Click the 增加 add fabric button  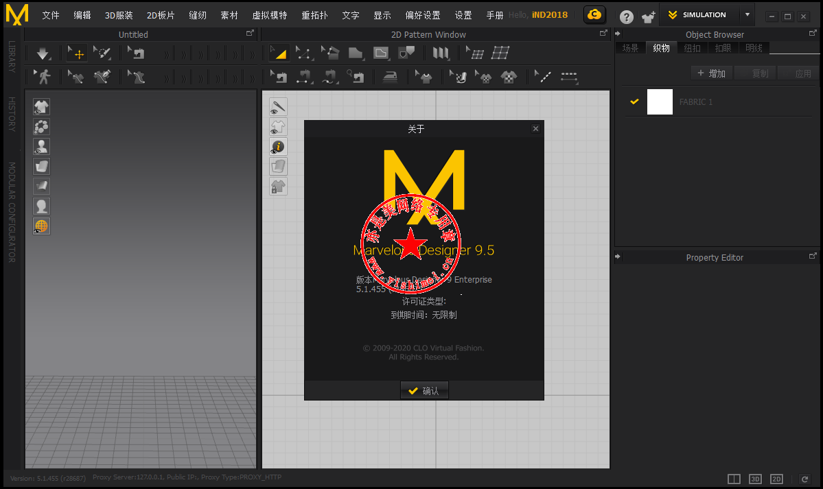click(711, 73)
